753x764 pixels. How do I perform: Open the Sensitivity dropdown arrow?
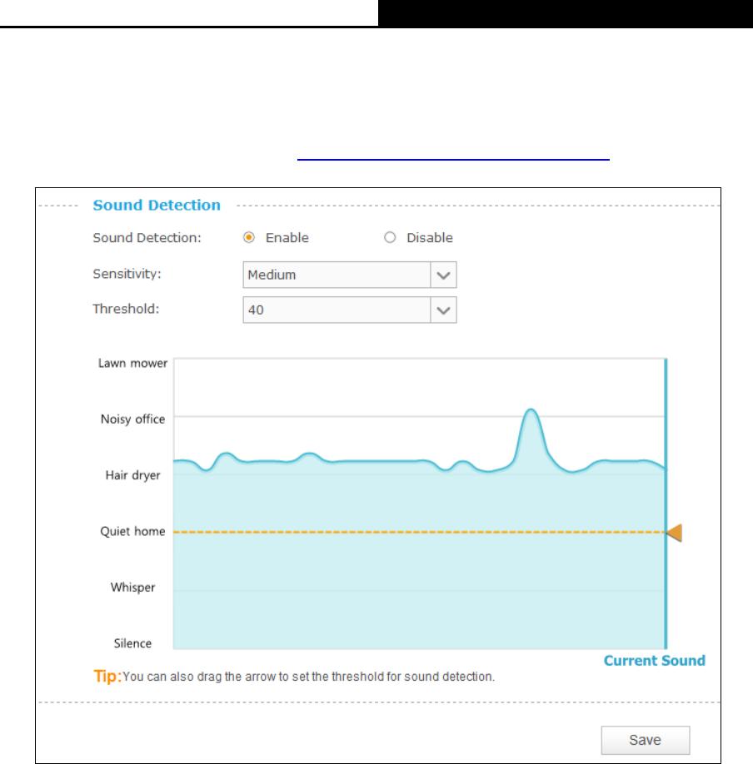click(x=443, y=275)
